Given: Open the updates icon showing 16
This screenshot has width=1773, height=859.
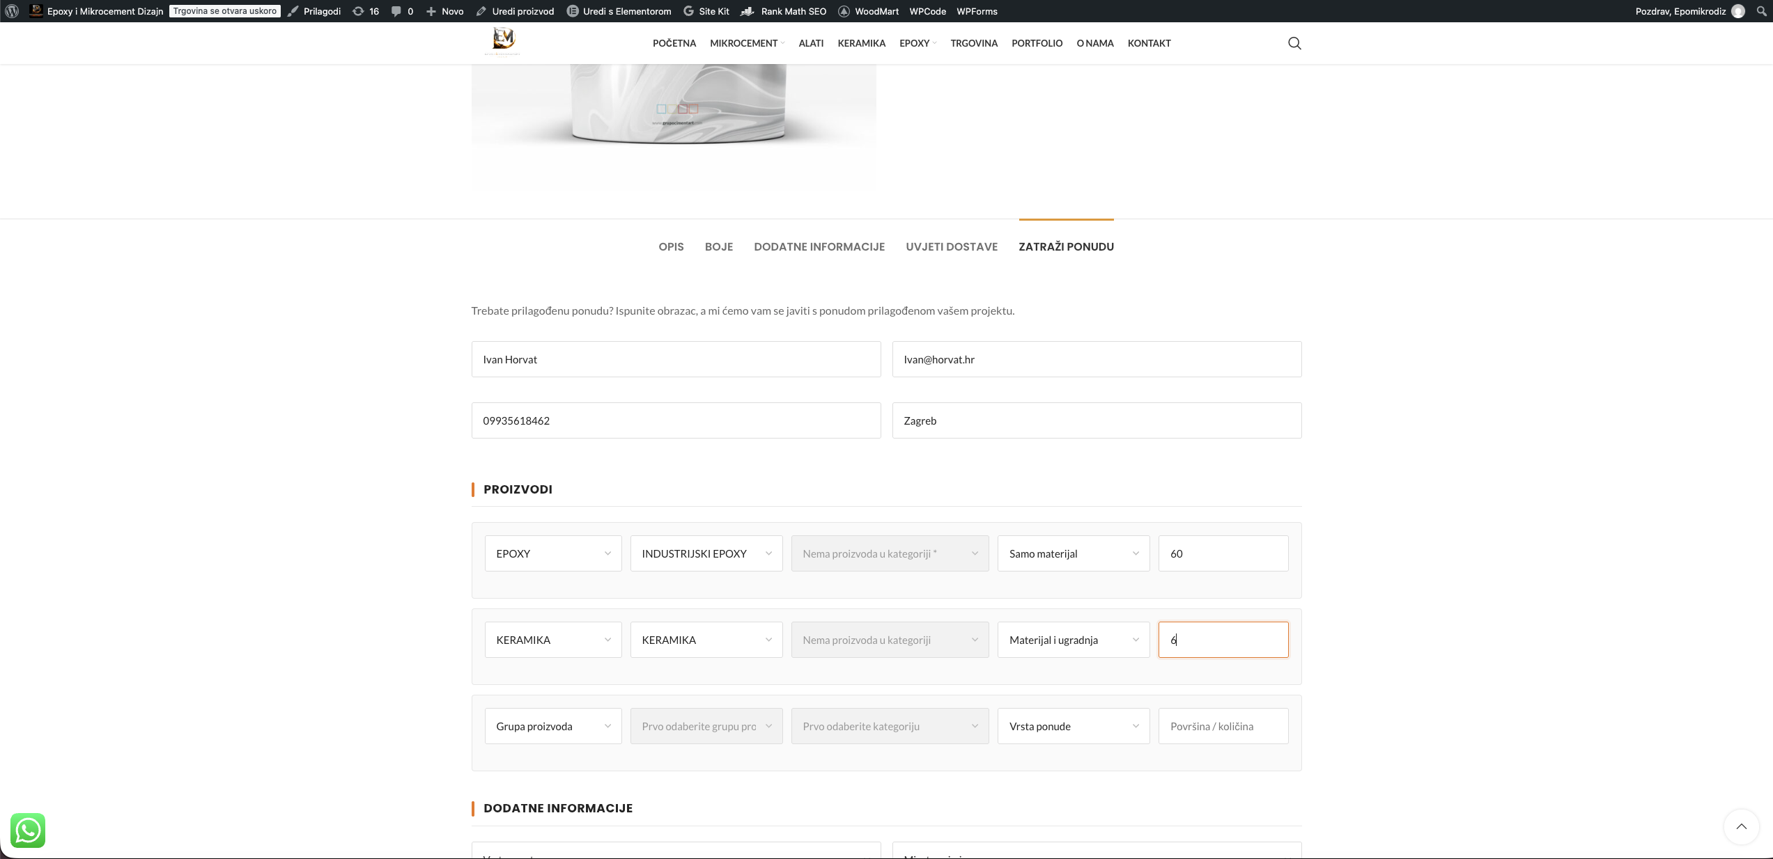Looking at the screenshot, I should click(x=366, y=11).
